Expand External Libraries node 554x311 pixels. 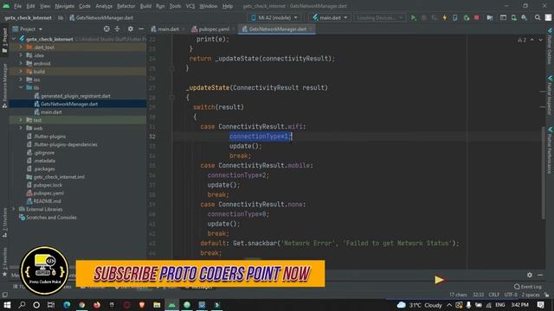(x=14, y=209)
